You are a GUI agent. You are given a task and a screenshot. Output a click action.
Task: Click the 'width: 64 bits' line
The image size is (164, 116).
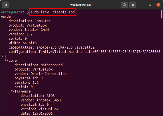point(23,43)
